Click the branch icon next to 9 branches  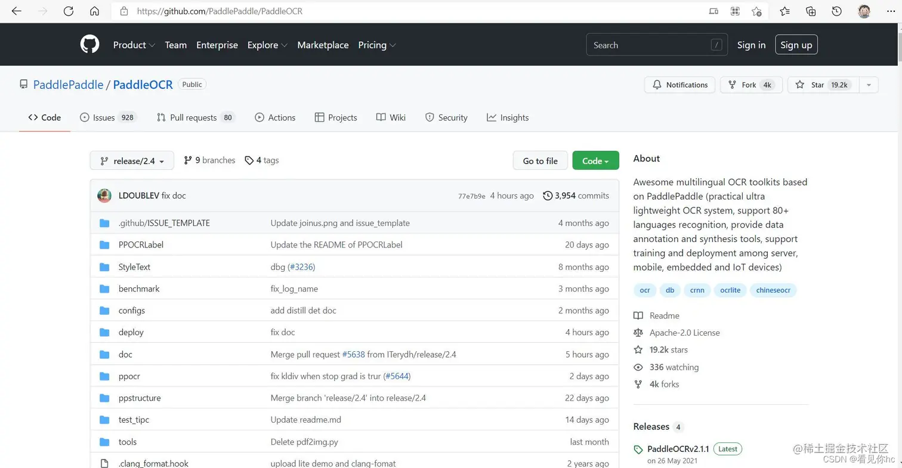tap(188, 160)
